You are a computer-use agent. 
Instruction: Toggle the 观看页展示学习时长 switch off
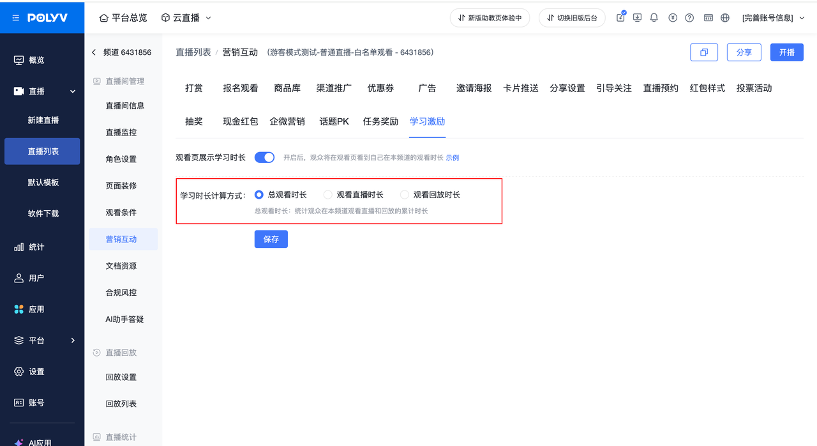point(264,157)
